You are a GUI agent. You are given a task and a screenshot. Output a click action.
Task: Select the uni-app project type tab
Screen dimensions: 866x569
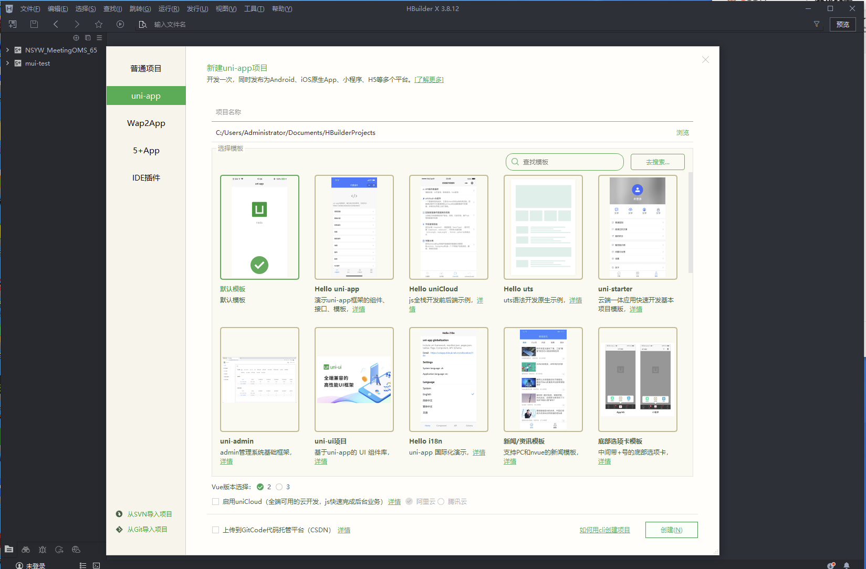coord(146,96)
